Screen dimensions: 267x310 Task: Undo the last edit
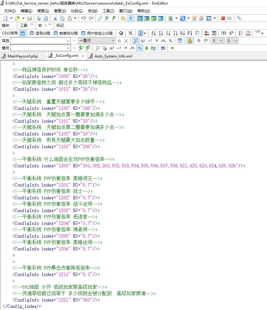point(83,18)
